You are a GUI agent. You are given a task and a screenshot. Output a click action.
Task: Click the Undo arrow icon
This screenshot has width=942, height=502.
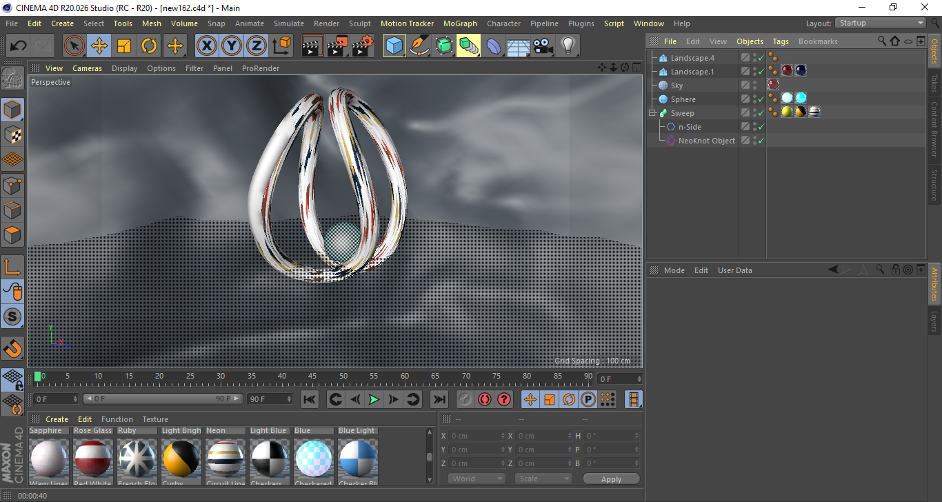point(19,46)
